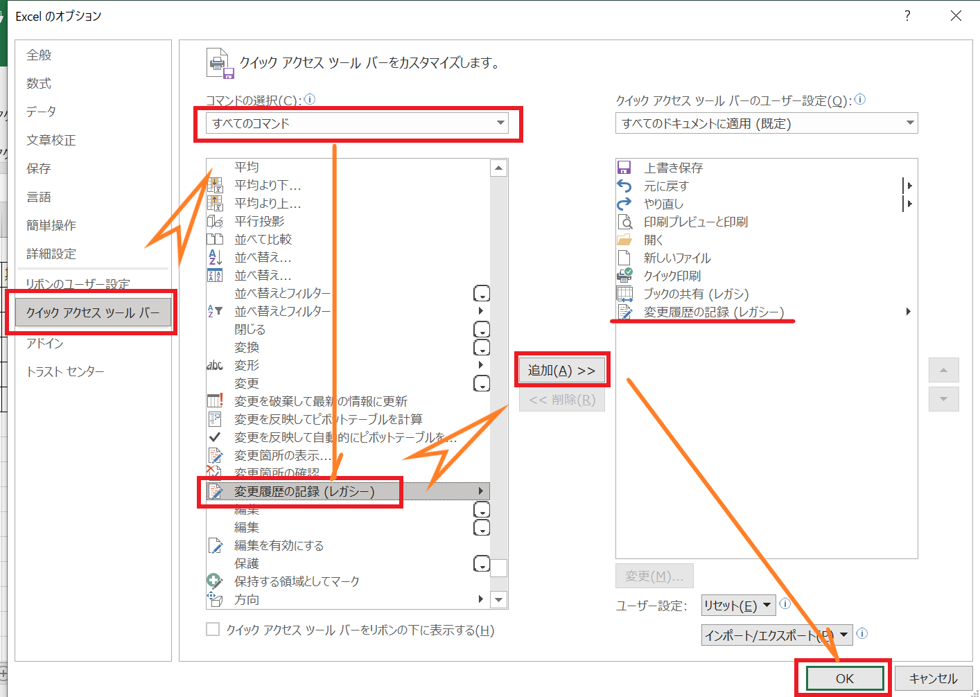Viewport: 980px width, 697px height.
Task: Click the 上書き保存 save icon
Action: coord(624,168)
